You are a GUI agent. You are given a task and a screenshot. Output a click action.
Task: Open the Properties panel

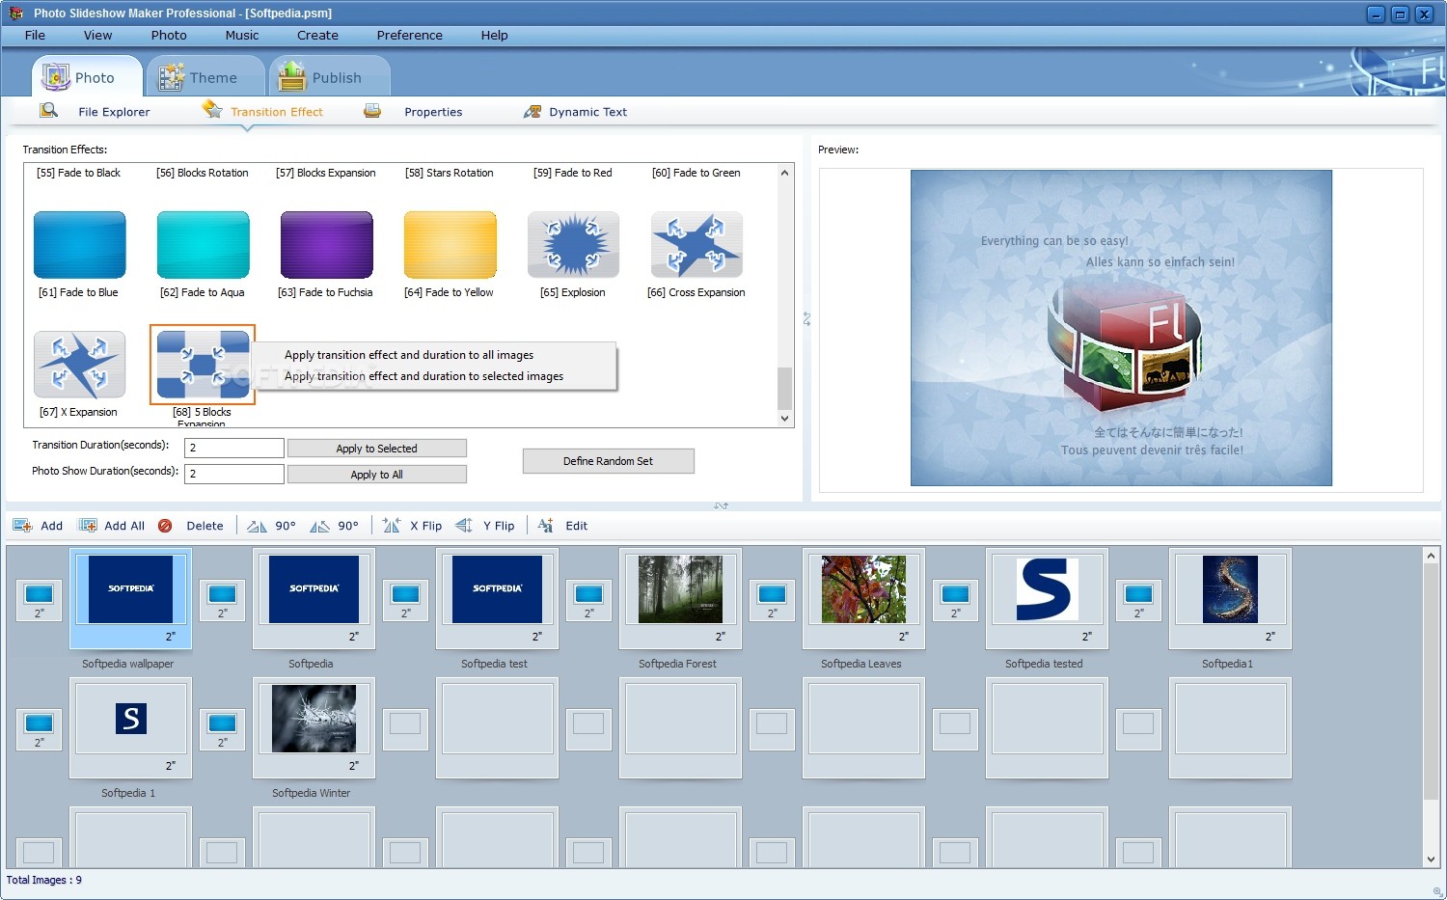coord(433,112)
